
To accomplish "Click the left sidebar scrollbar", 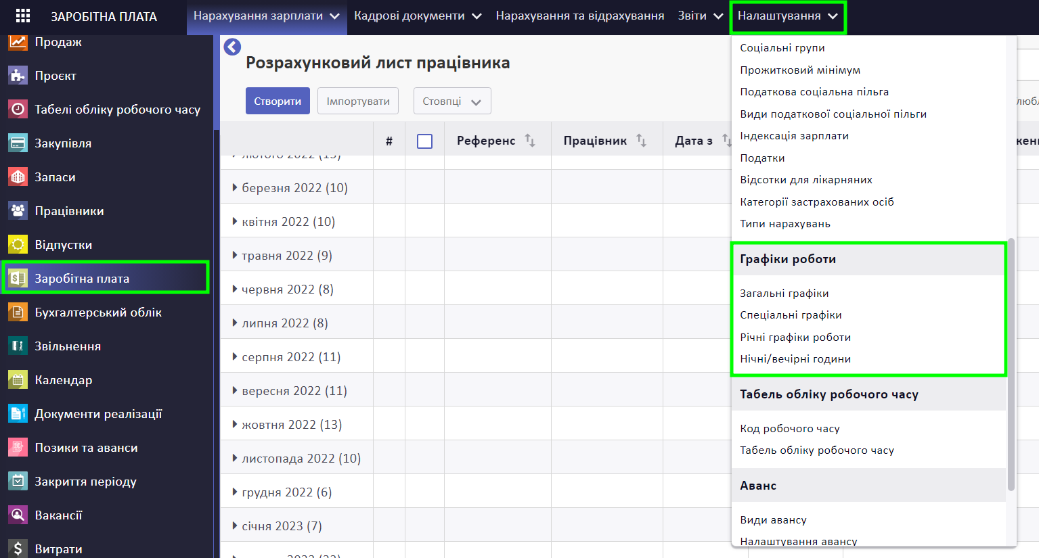I will (x=217, y=81).
